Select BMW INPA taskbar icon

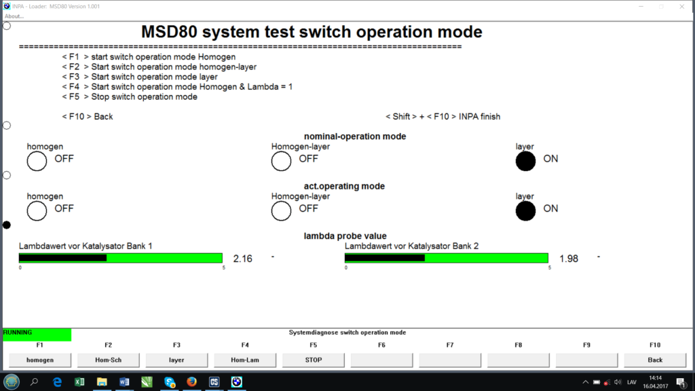click(237, 381)
